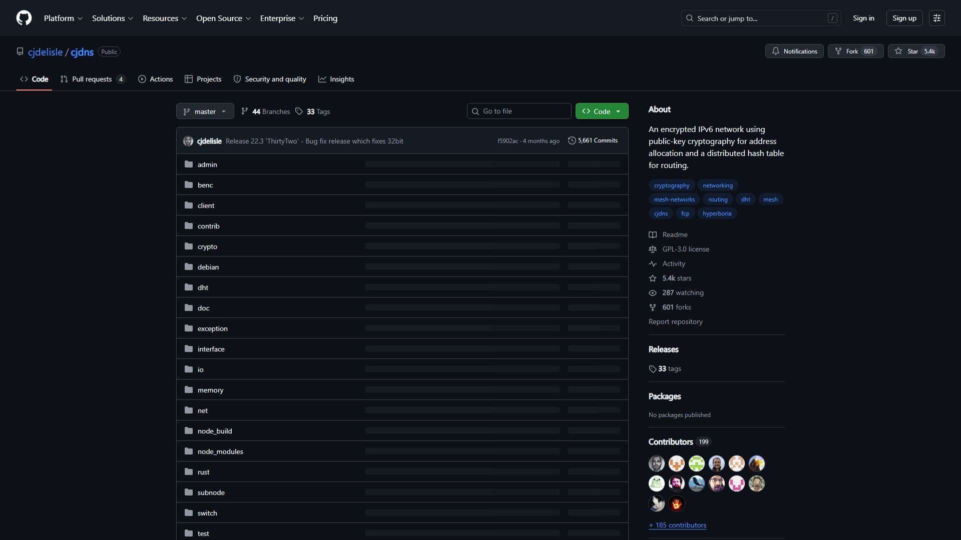Switch to the Projects tab

(203, 79)
